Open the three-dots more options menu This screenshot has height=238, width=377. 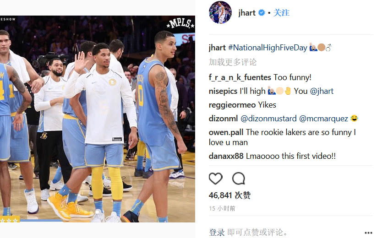point(368,233)
